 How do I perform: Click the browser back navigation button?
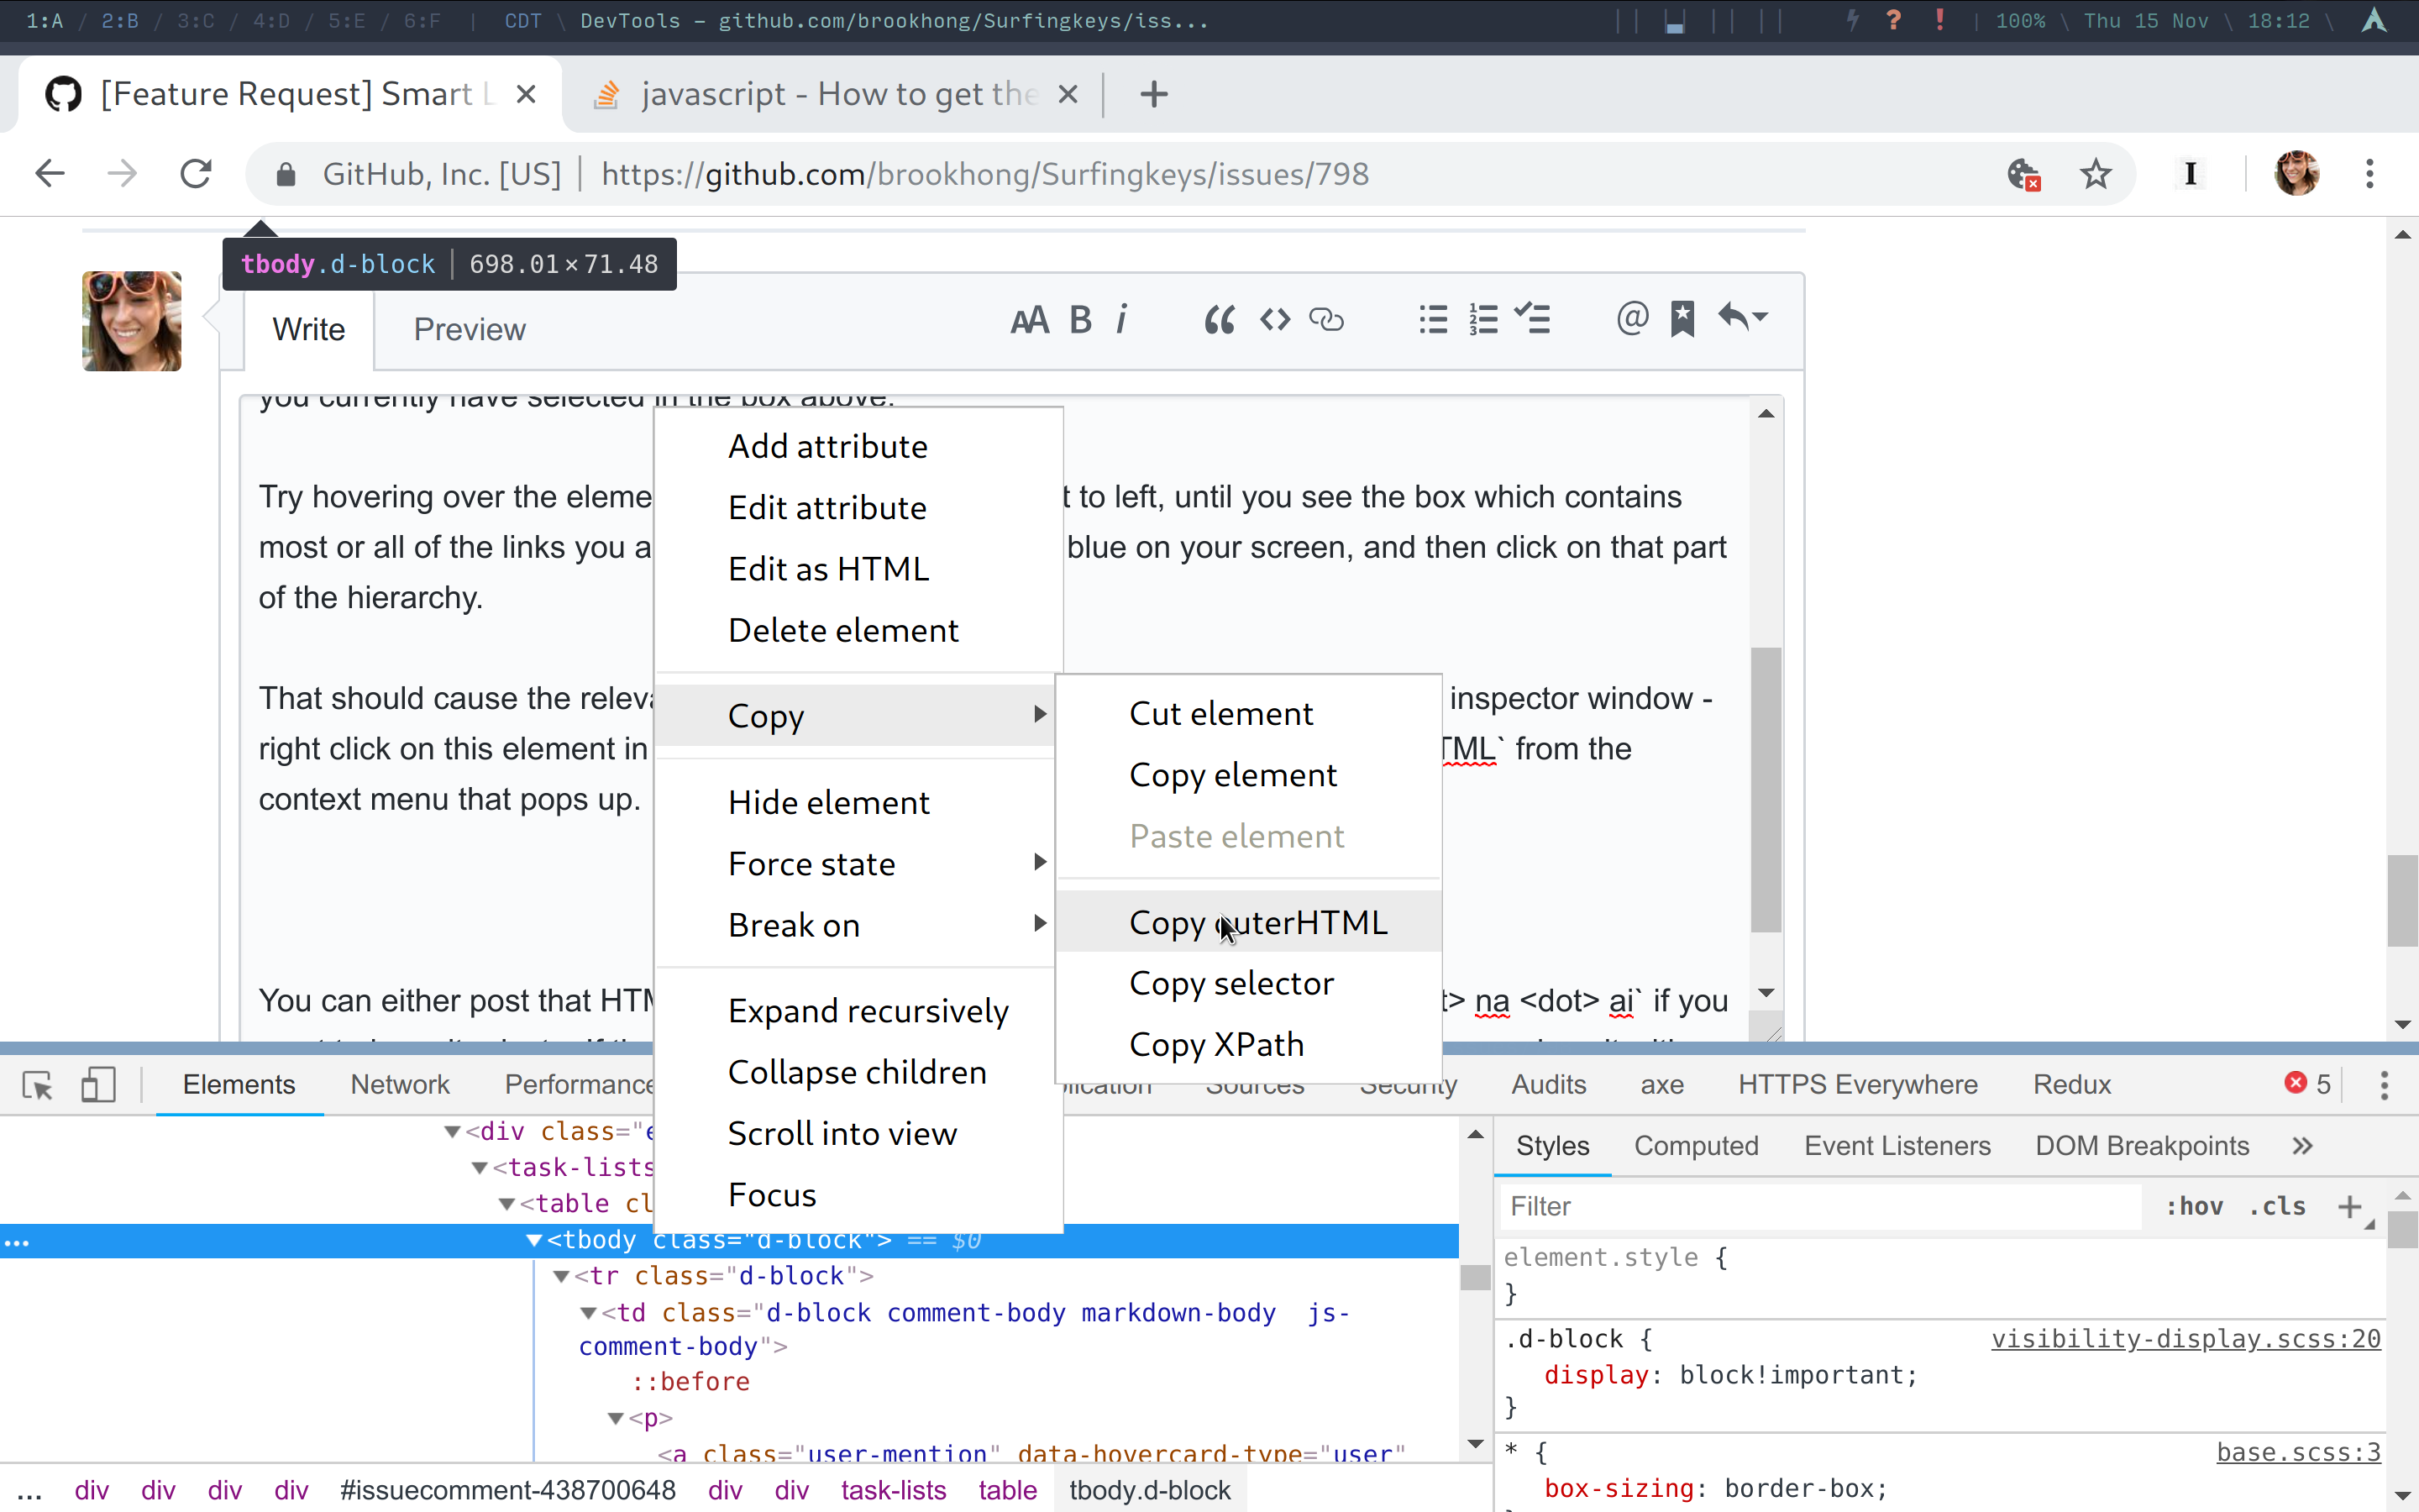(x=49, y=173)
